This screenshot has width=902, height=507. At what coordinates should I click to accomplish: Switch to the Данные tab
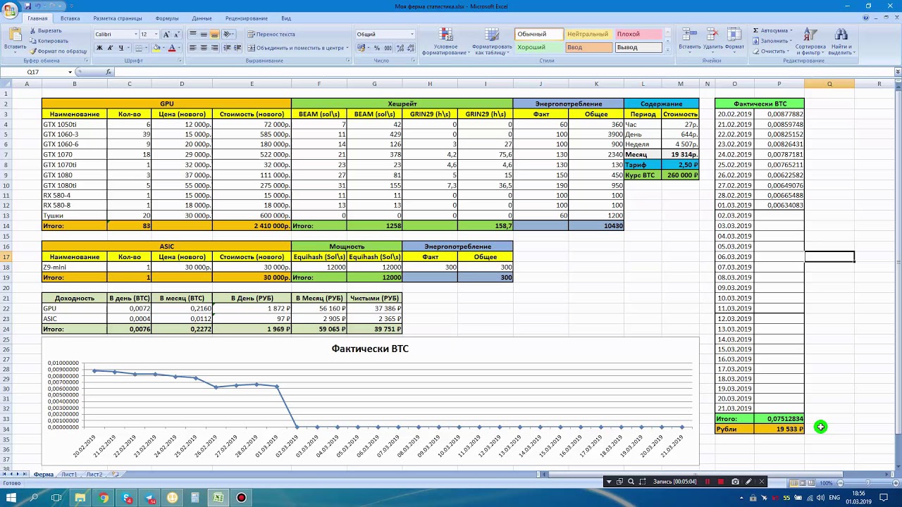point(202,18)
